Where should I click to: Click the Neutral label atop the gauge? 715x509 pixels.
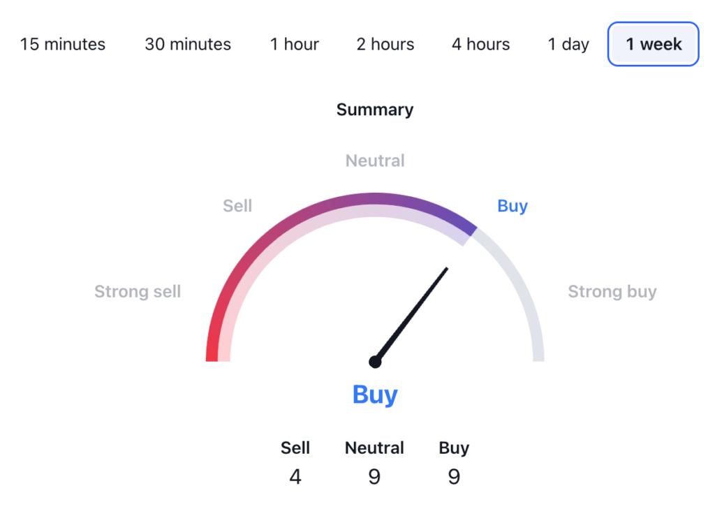click(375, 161)
